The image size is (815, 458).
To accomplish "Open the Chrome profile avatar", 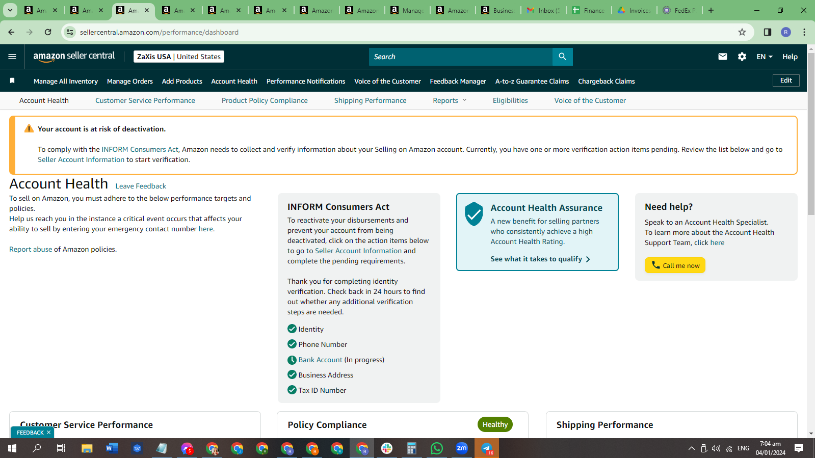I will pos(786,32).
